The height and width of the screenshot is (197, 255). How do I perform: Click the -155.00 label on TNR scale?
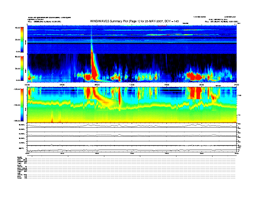click(x=17, y=121)
